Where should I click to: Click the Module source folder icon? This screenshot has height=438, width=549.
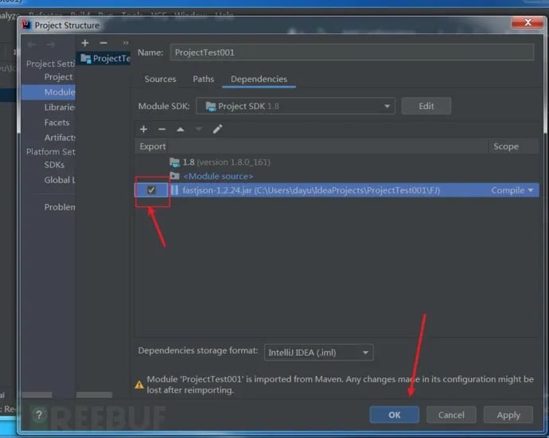[174, 176]
